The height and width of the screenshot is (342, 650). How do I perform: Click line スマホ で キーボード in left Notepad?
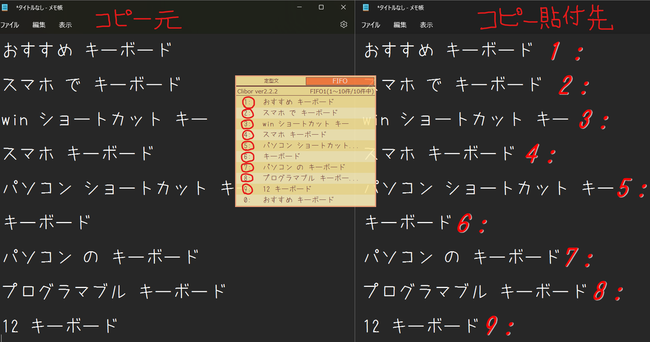(x=92, y=84)
